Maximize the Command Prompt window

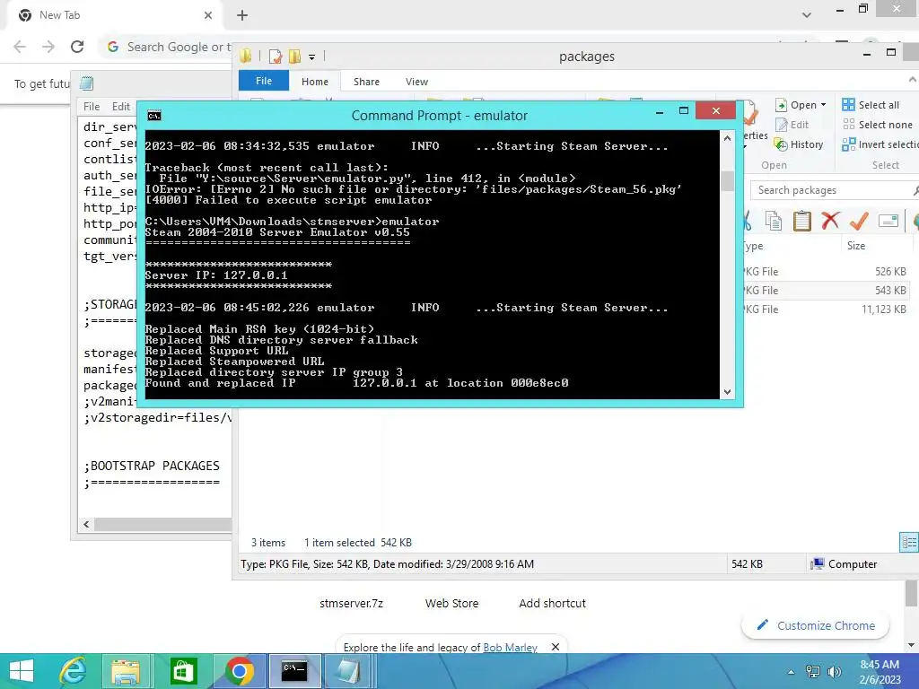[x=683, y=110]
